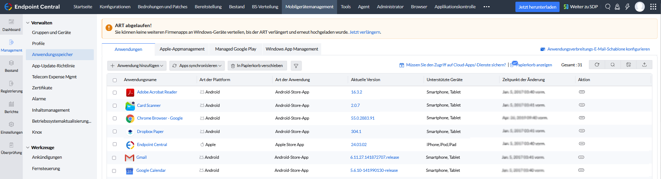661x179 pixels.
Task: Open action menu for Endpoint Central app
Action: click(x=582, y=144)
